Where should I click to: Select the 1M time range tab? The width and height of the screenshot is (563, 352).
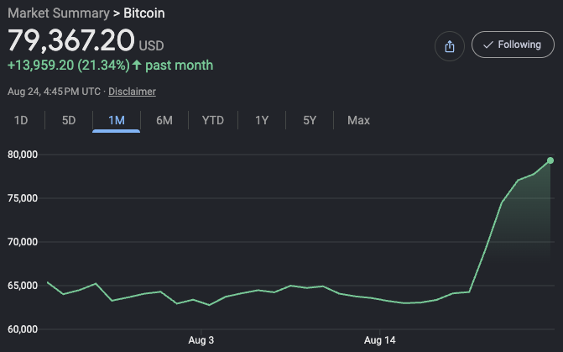117,120
